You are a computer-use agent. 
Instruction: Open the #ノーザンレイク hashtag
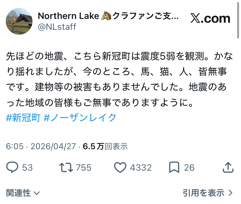tap(80, 118)
